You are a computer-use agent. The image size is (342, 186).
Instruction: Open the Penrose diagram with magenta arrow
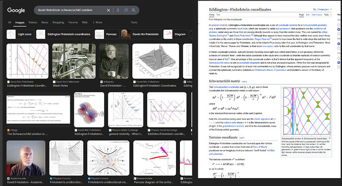point(155,158)
